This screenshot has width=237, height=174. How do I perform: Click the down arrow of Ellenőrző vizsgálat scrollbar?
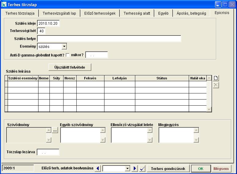(x=150, y=140)
